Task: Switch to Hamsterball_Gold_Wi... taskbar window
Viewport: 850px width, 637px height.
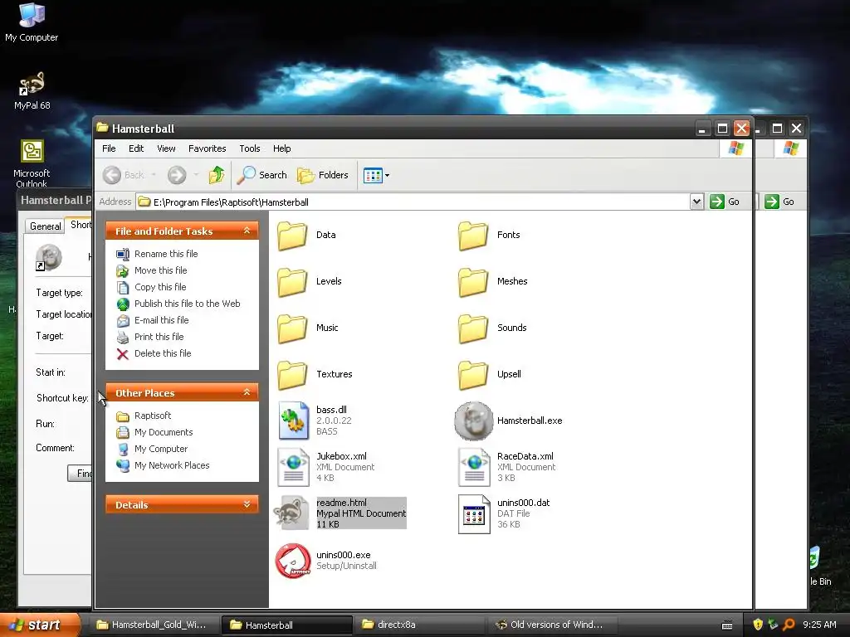Action: 155,625
